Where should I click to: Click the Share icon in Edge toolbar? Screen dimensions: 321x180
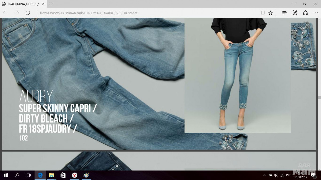pos(305,13)
